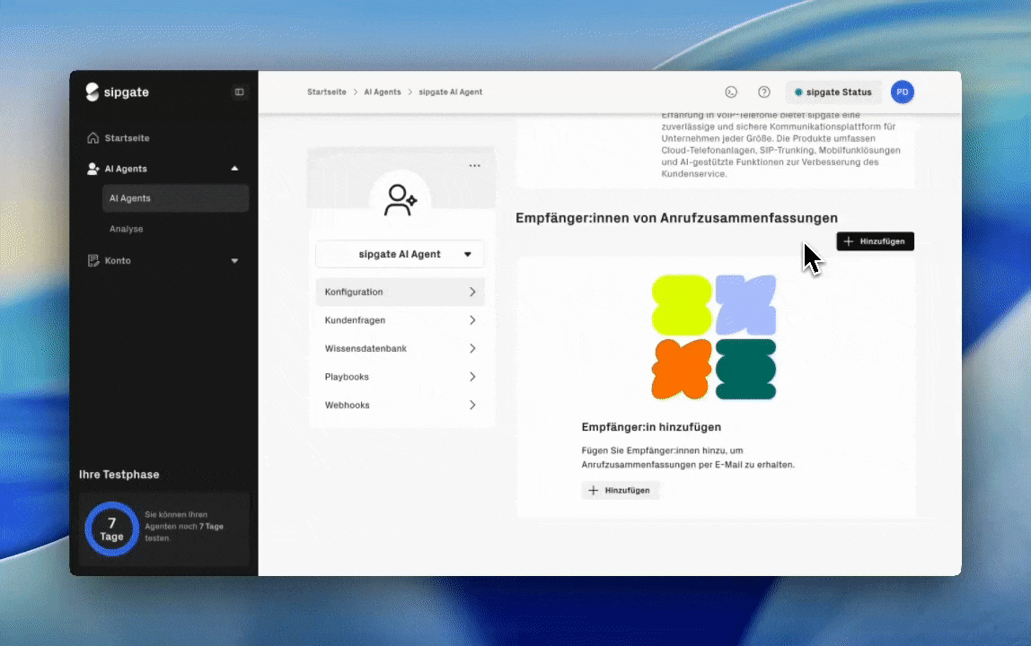The width and height of the screenshot is (1031, 646).
Task: Open sipgate Status button
Action: click(x=833, y=92)
